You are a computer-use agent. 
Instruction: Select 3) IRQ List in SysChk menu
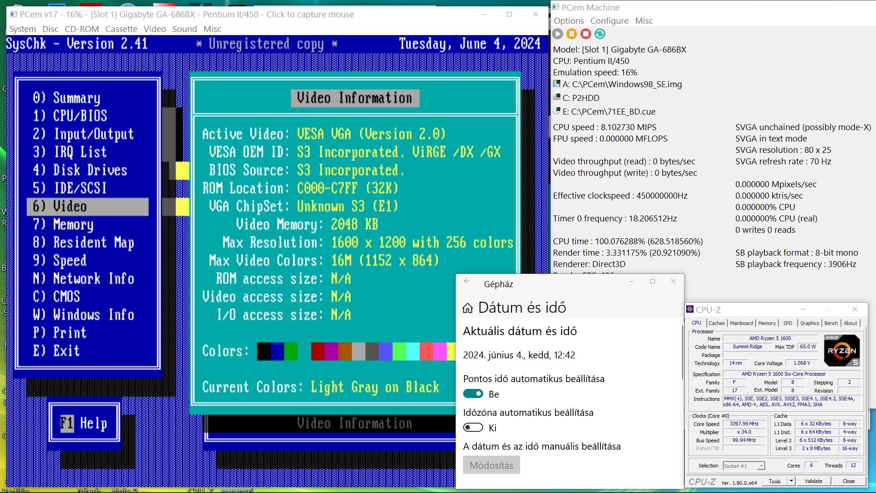(x=70, y=152)
